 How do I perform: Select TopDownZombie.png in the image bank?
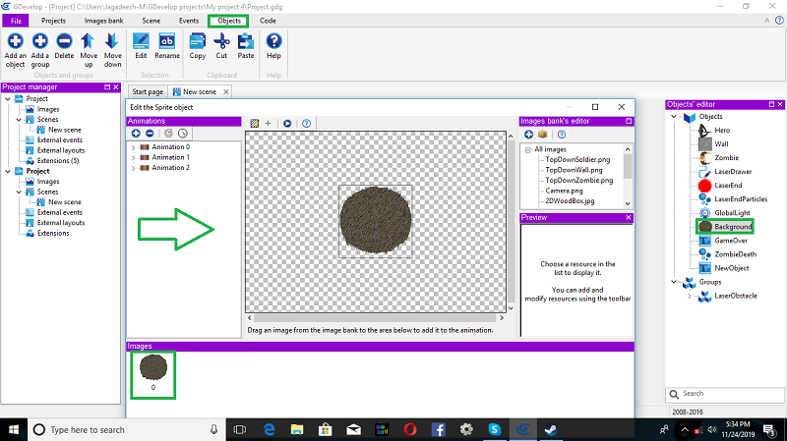pos(578,180)
